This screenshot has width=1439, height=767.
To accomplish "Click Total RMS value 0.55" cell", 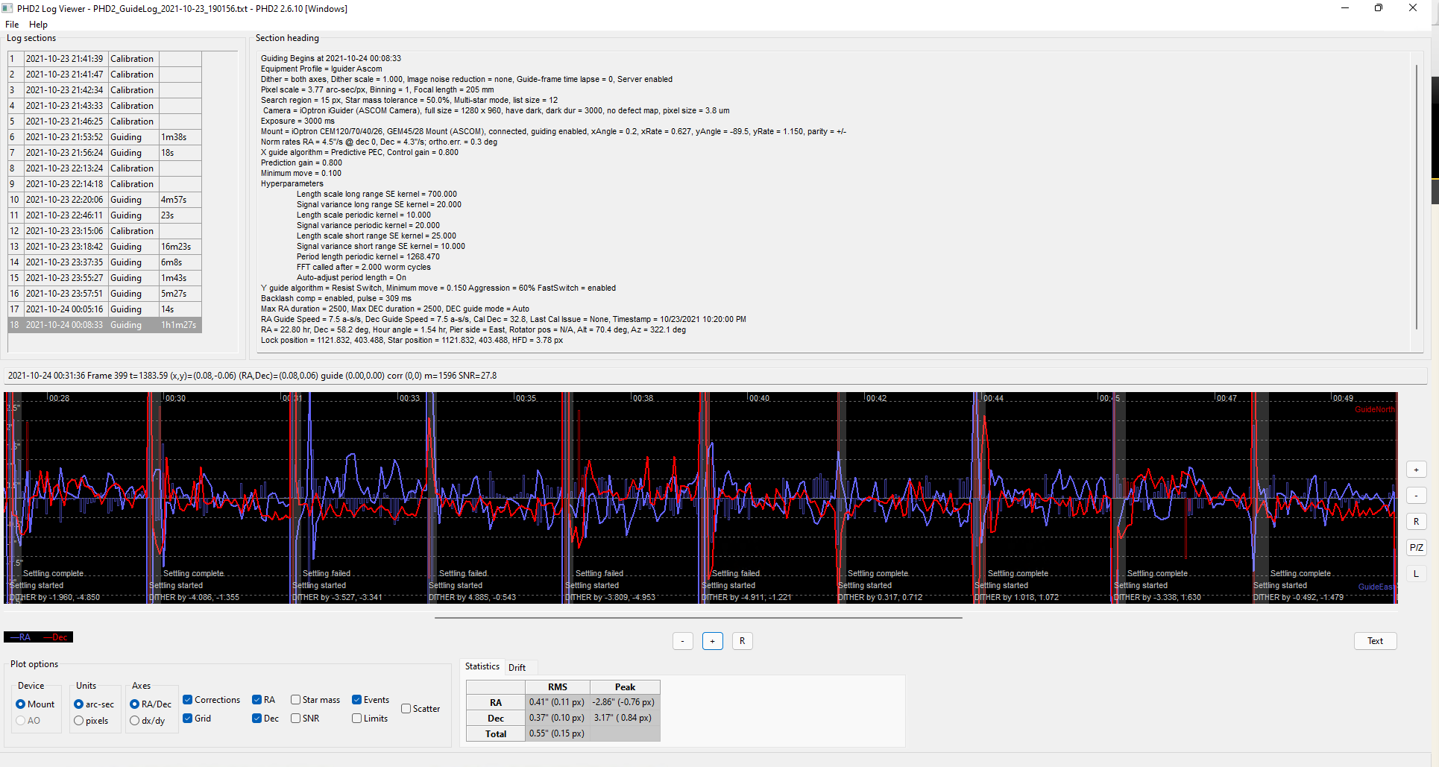I will (x=558, y=733).
